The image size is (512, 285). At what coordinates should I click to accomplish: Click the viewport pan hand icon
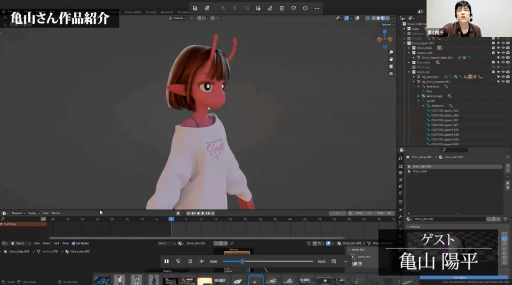(391, 59)
